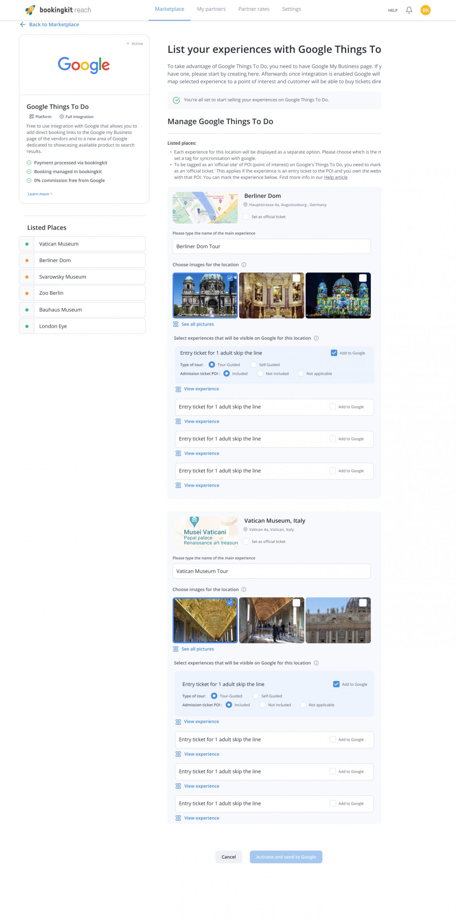Select the Berliner Dom interior image checkbox
This screenshot has width=456, height=919.
(296, 278)
